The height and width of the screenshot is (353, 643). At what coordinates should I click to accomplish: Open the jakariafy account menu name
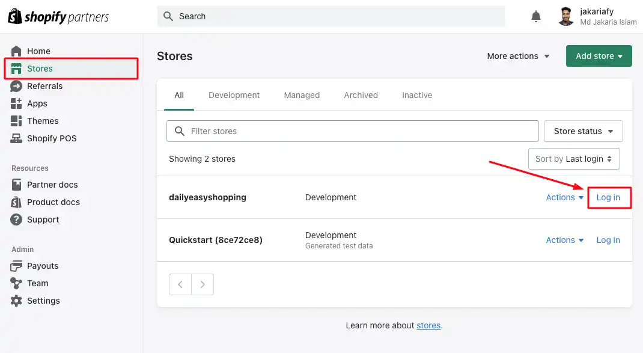pos(597,11)
